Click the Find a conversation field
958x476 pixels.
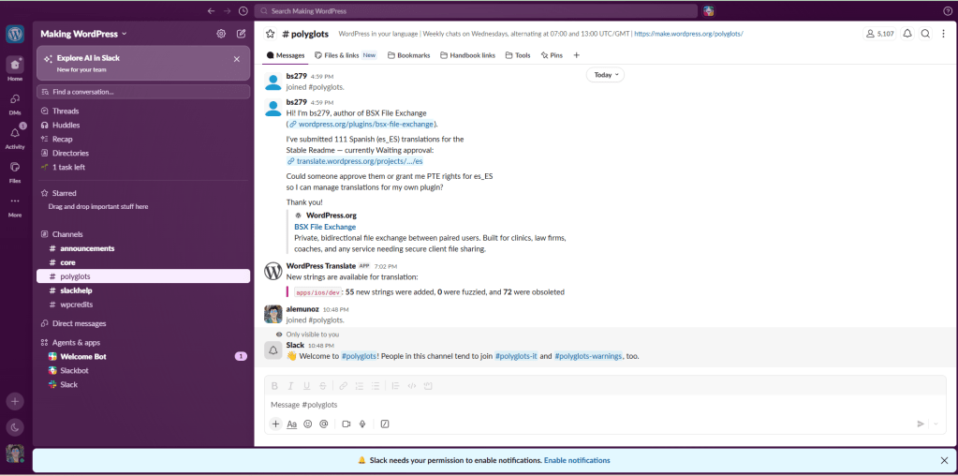click(x=143, y=92)
